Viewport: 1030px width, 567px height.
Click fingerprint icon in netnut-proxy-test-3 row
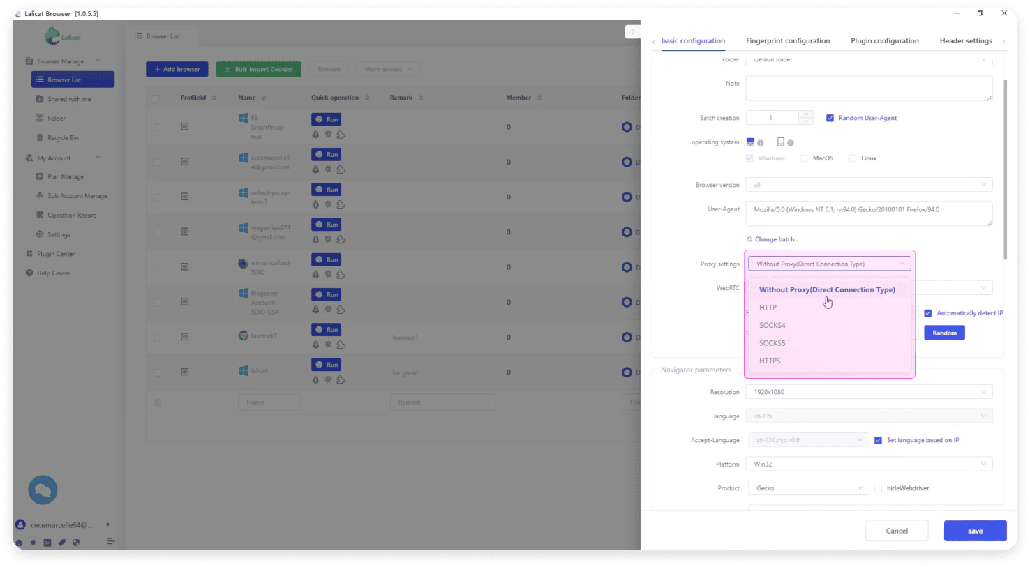click(328, 204)
